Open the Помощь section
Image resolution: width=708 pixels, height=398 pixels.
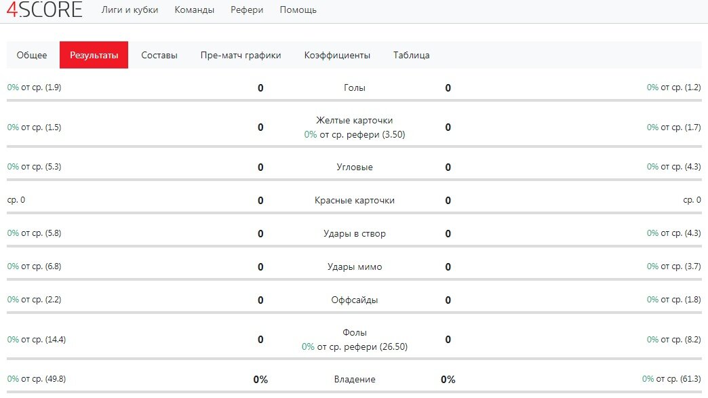[x=298, y=10]
